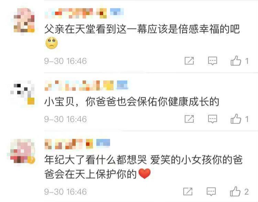Open the reply icon on the 年纪大了 comment

tap(211, 192)
